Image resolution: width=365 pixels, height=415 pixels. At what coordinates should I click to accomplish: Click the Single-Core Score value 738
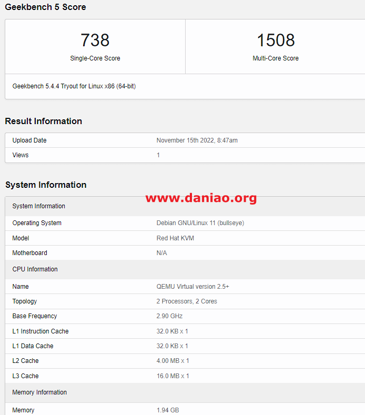(95, 41)
